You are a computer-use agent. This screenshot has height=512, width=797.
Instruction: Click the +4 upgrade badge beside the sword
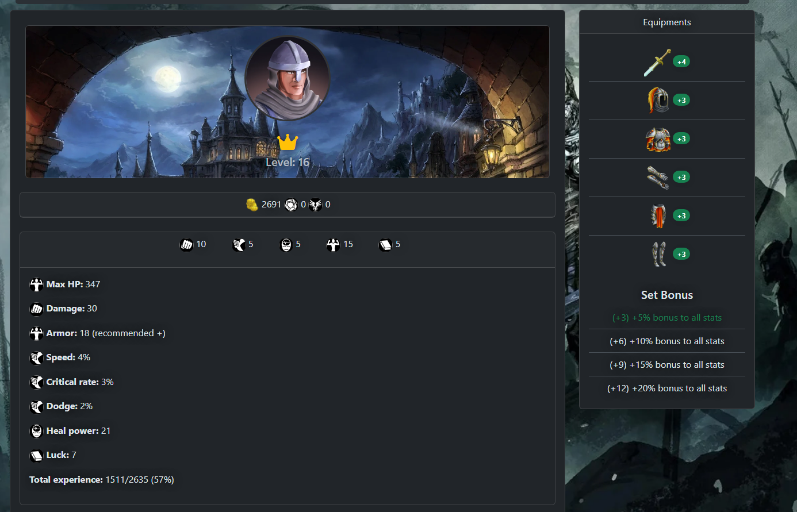click(681, 62)
